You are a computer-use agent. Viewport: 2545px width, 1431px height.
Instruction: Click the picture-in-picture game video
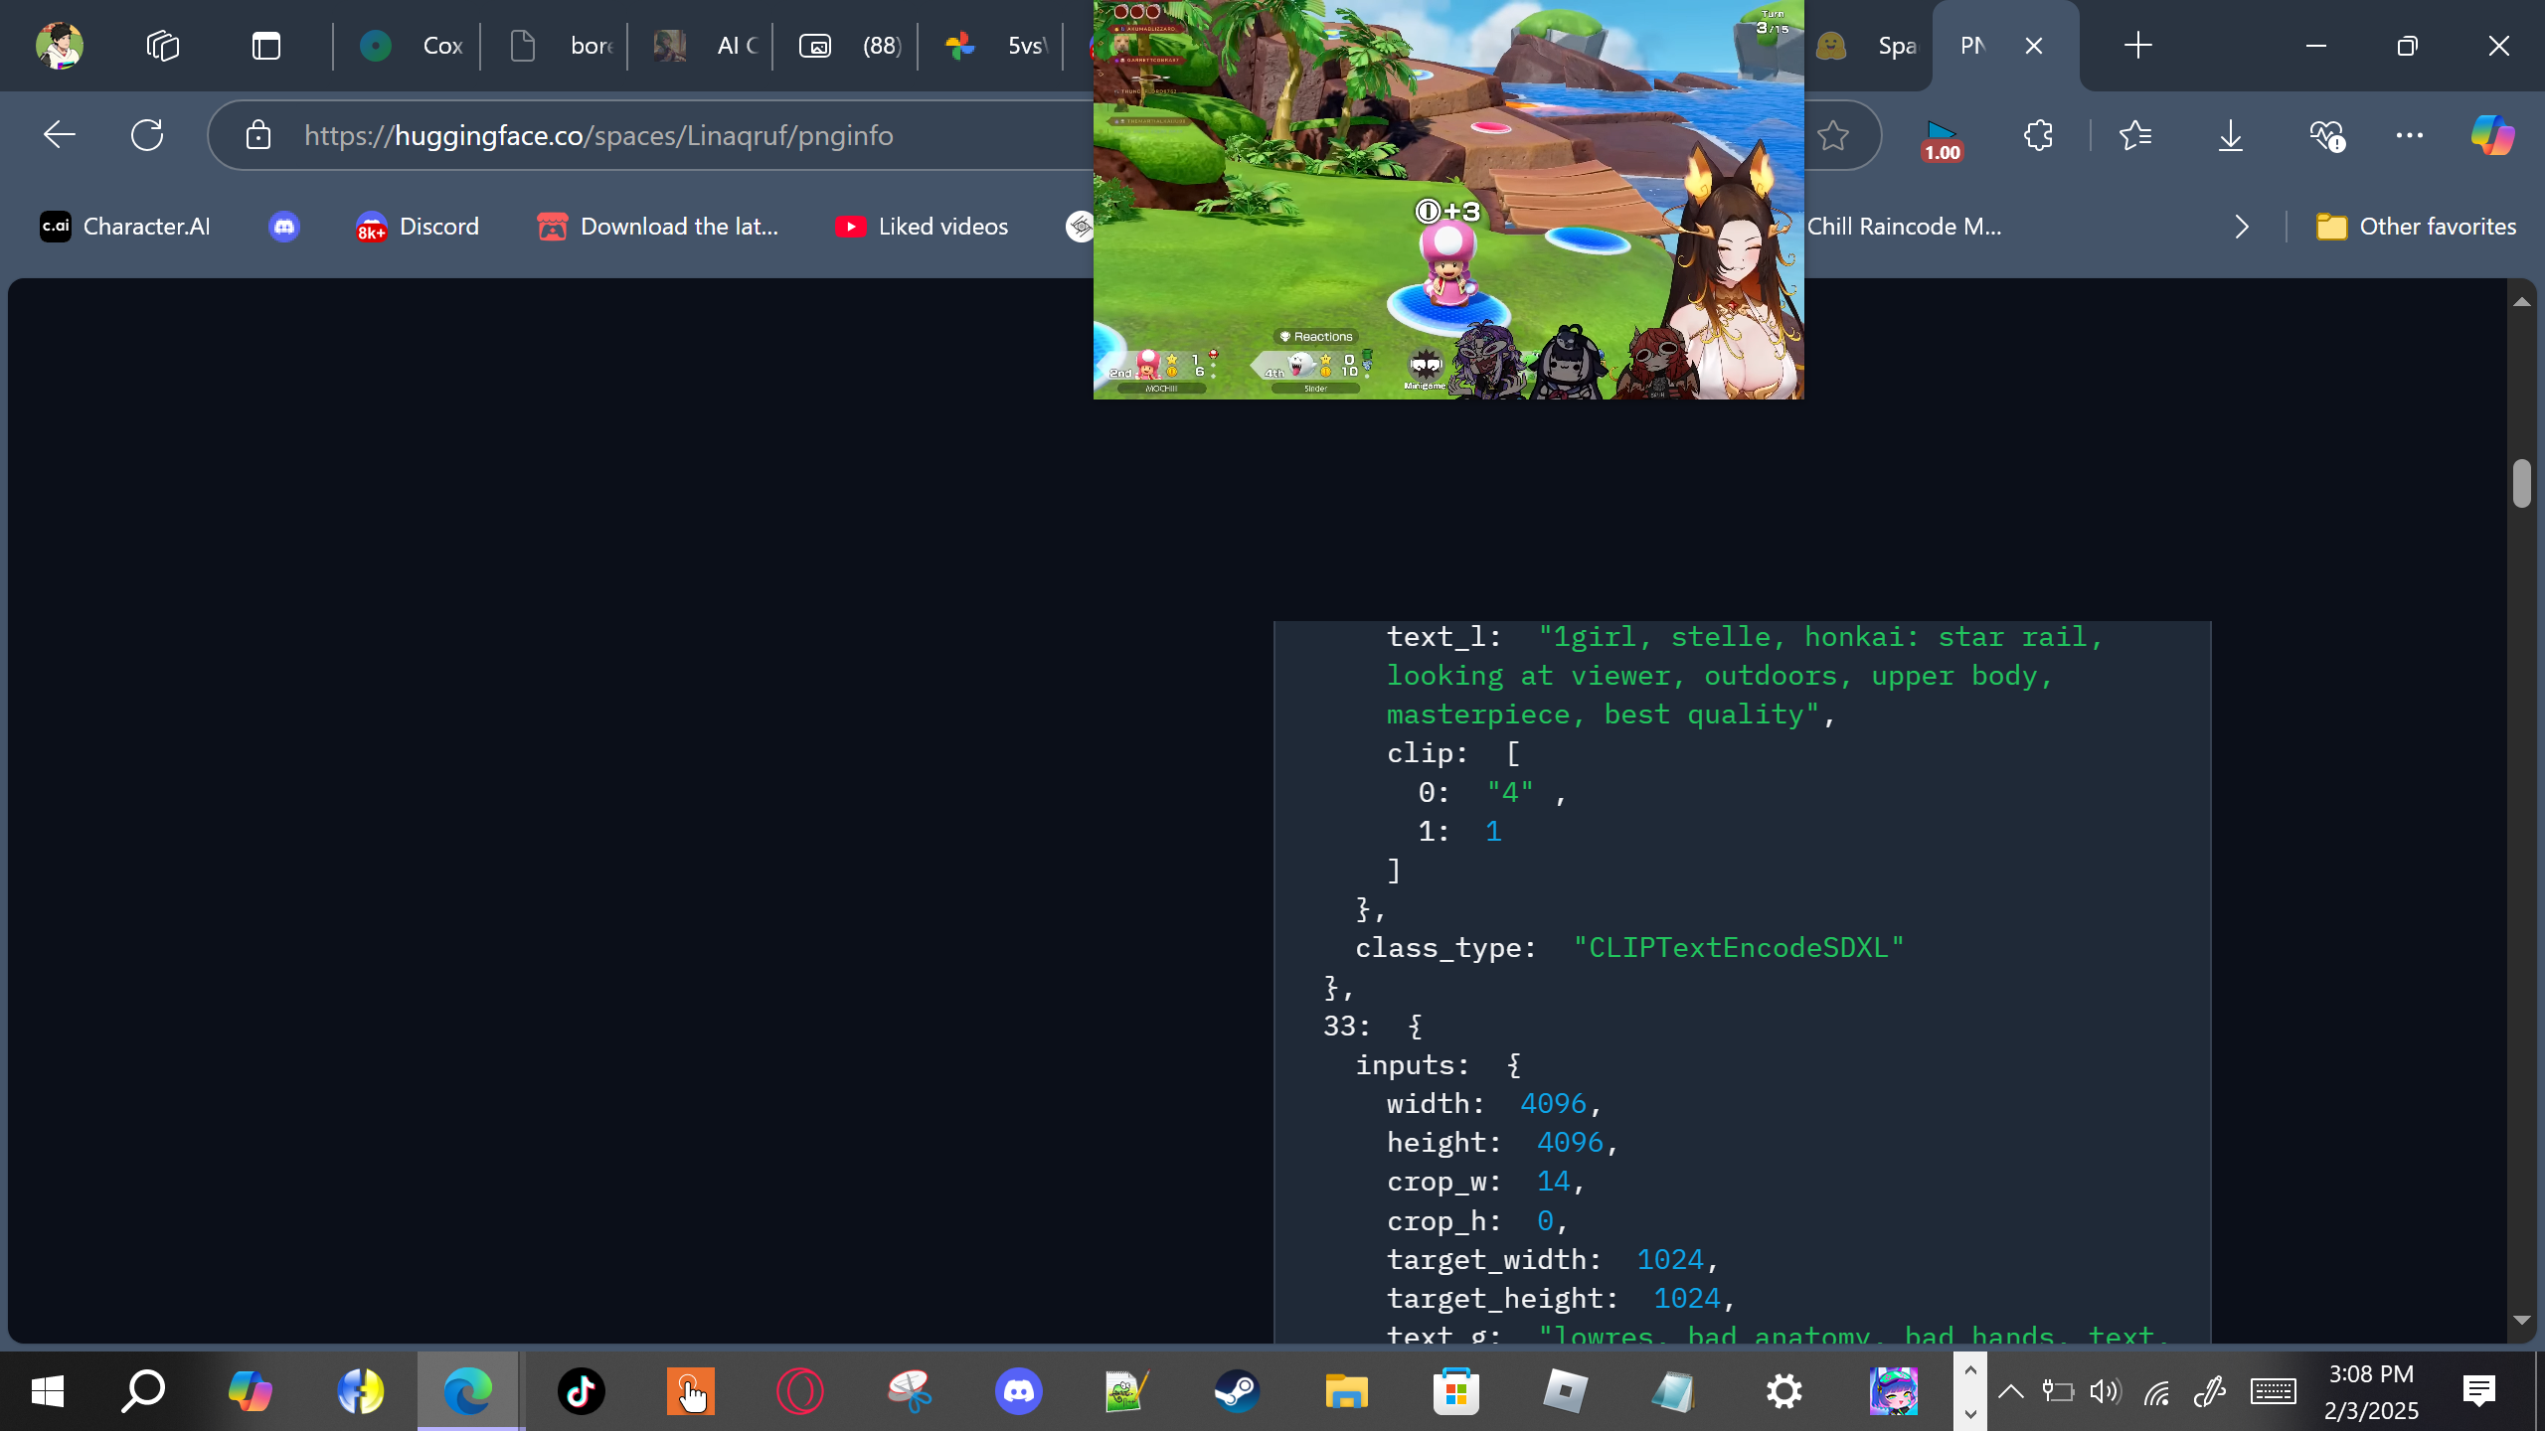[1448, 199]
